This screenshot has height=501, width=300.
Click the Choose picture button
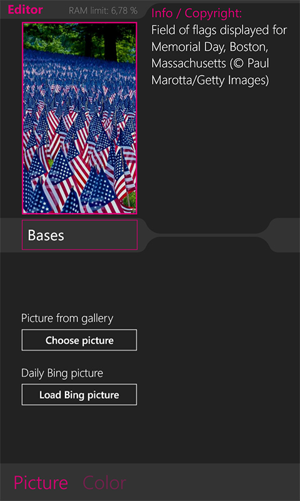coord(79,340)
